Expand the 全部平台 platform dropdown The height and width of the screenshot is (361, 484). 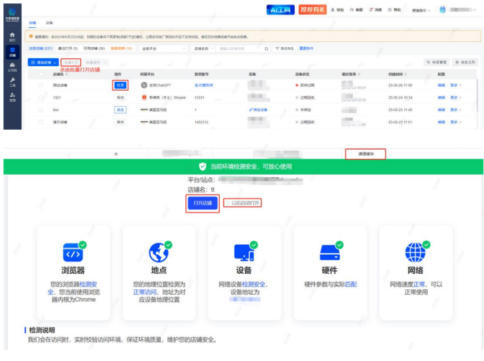click(164, 48)
